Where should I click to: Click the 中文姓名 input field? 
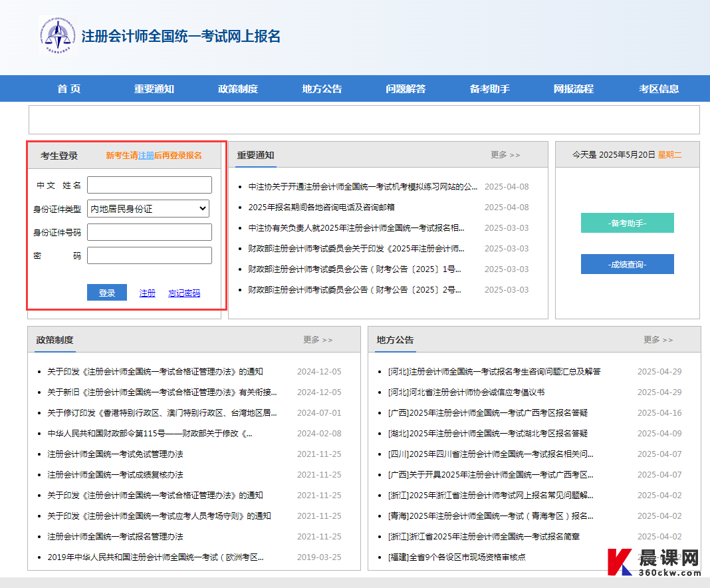150,185
